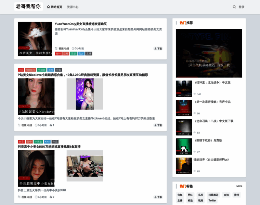Click the download icon in the first post
Viewport: 260px width, 205px height.
click(x=155, y=49)
